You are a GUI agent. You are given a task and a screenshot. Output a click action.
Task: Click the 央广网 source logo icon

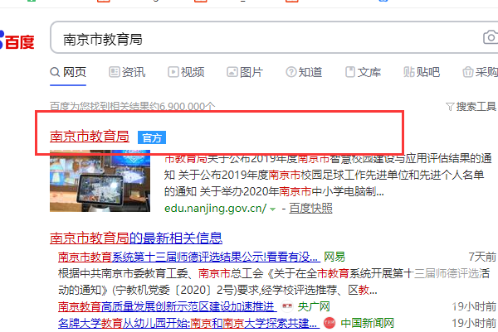(287, 306)
